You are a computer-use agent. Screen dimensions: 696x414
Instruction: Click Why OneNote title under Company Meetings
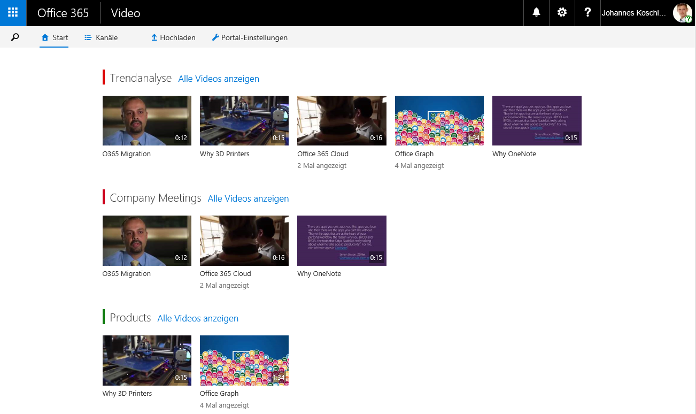coord(319,274)
